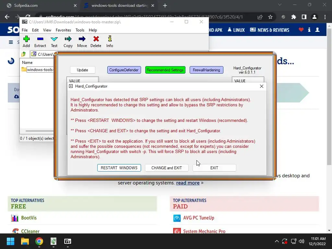Open ConfigureDefender in Hard_Configurator

click(x=124, y=70)
